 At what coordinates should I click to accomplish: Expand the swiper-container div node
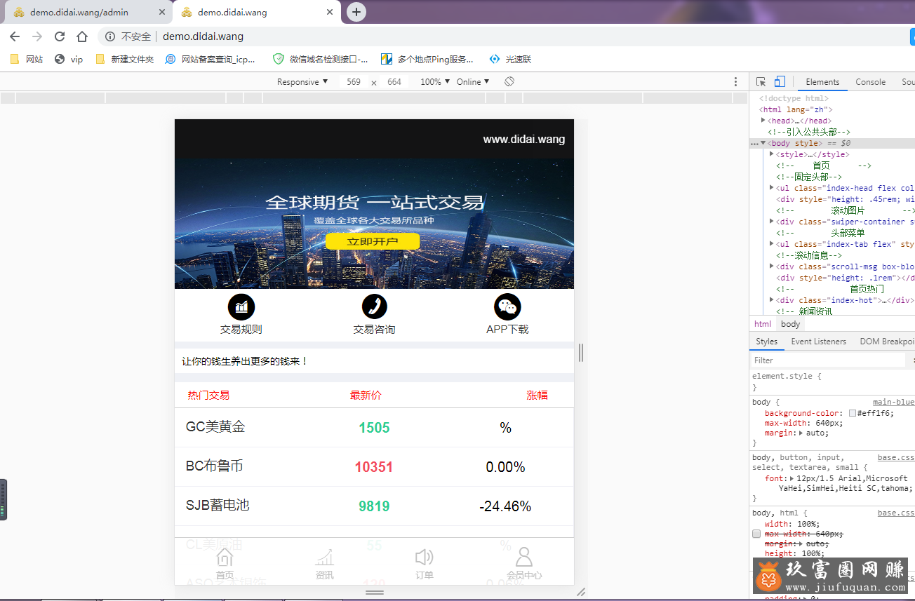pos(772,222)
